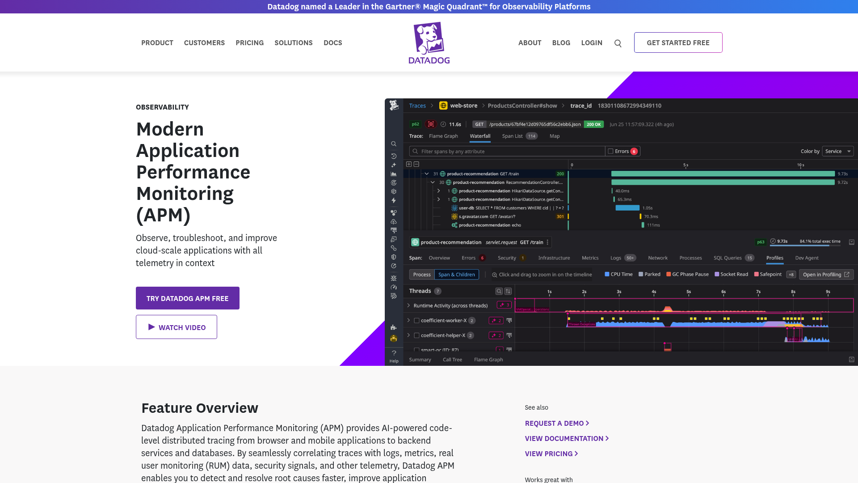The image size is (858, 483).
Task: Toggle the CPU Time legend item
Action: (618, 274)
